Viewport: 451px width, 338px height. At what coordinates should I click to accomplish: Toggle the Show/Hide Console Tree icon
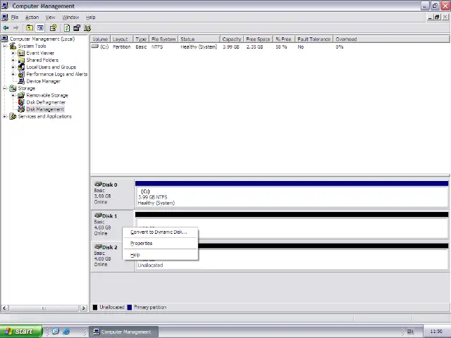tap(40, 28)
